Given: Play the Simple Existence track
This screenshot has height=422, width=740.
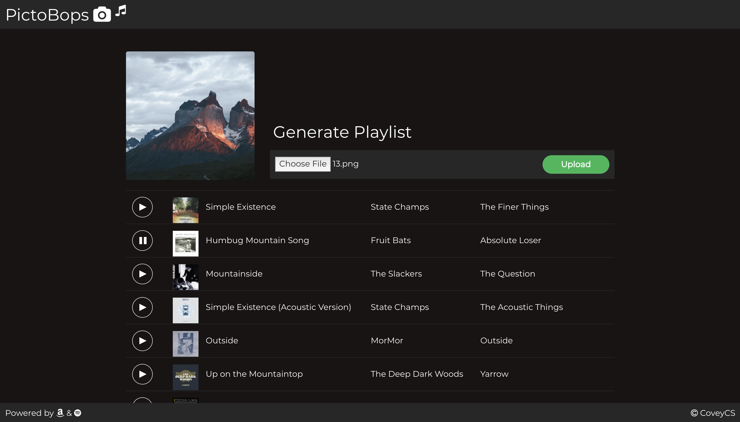Looking at the screenshot, I should click(x=142, y=207).
